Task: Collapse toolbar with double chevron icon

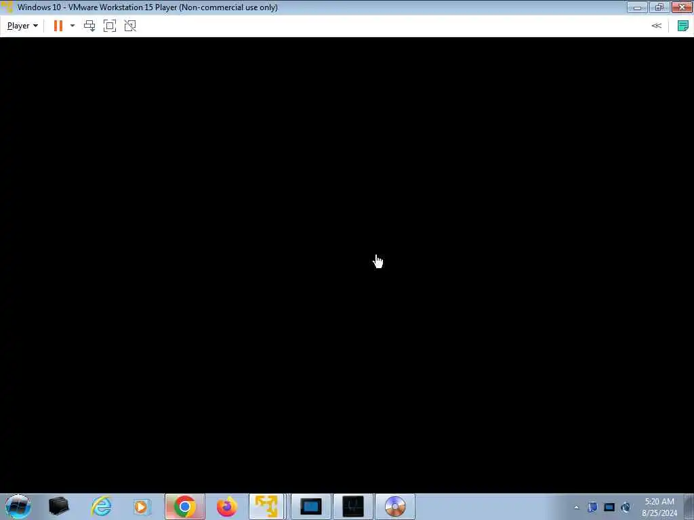Action: point(656,26)
